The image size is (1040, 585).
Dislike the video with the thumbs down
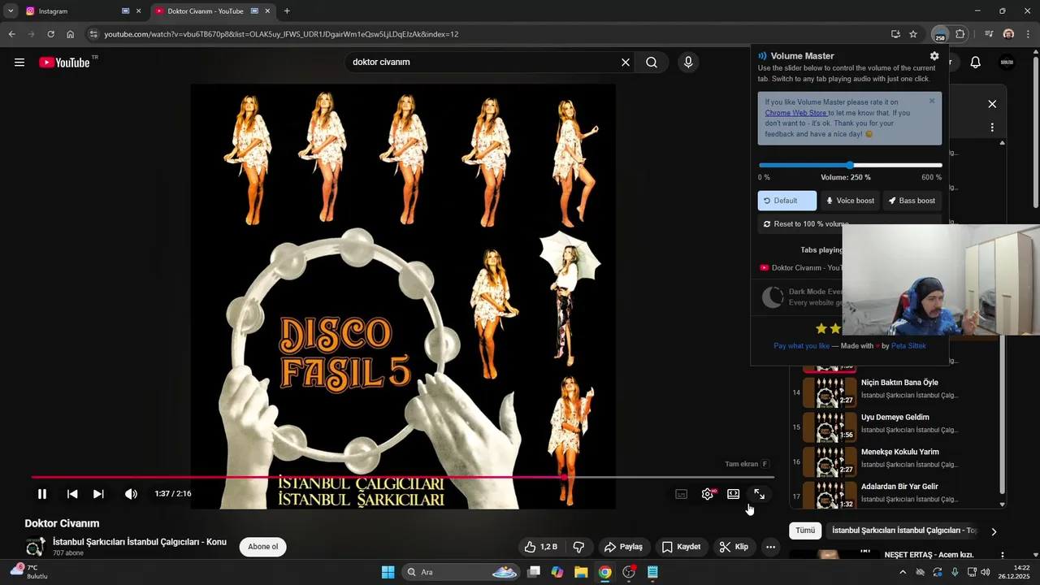[579, 547]
